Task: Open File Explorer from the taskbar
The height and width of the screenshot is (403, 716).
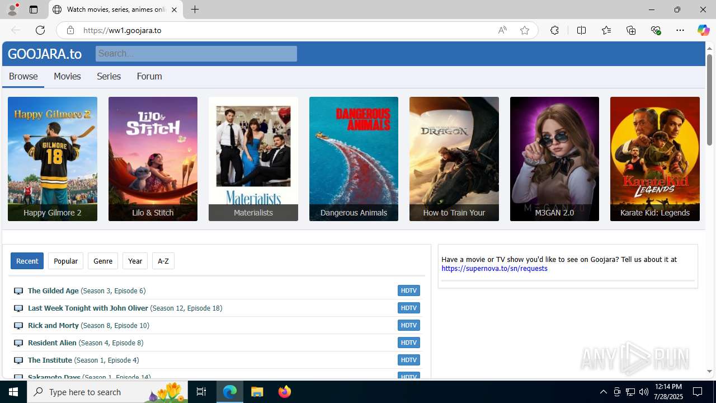Action: 257,392
